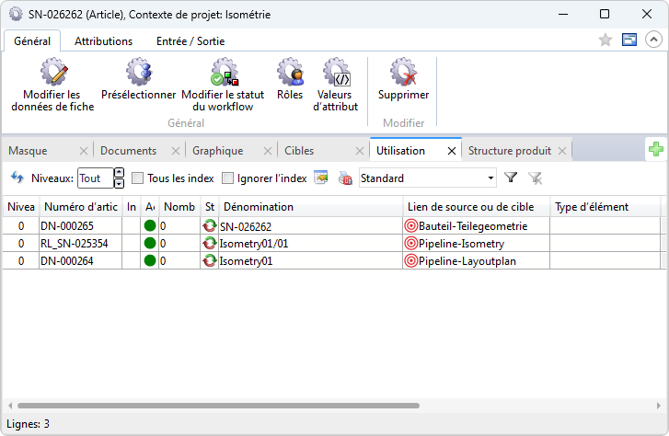Close the Masque tab

tap(84, 151)
